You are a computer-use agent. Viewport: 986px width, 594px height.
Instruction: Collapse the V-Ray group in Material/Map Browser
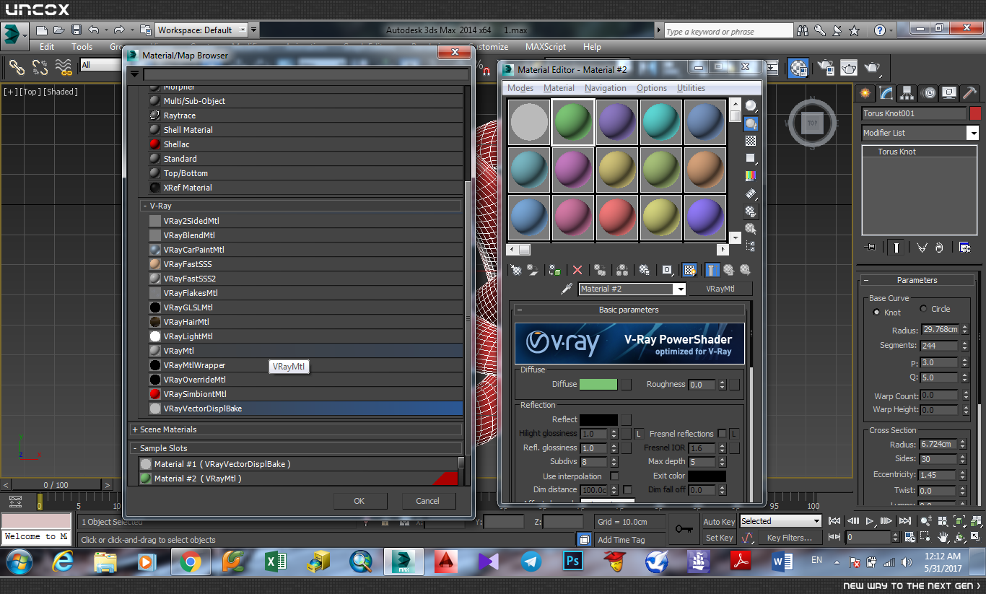pyautogui.click(x=145, y=206)
